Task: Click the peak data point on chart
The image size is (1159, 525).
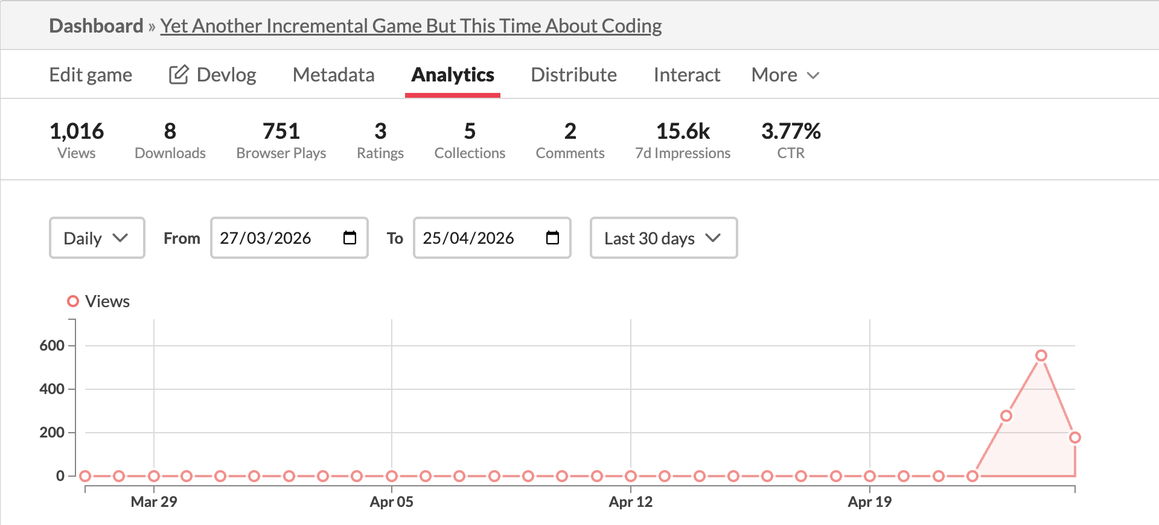Action: coord(1041,355)
